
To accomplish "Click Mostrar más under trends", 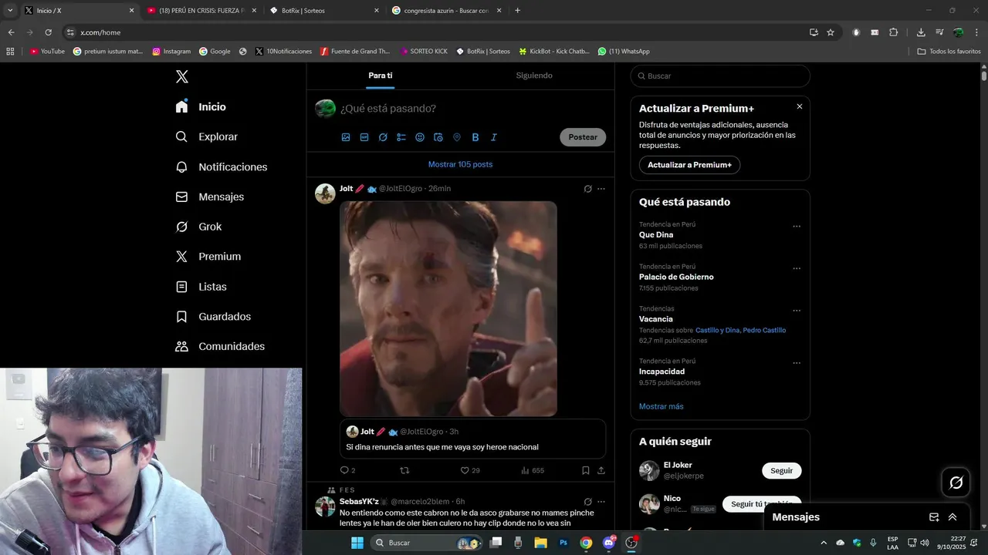I will [x=661, y=406].
